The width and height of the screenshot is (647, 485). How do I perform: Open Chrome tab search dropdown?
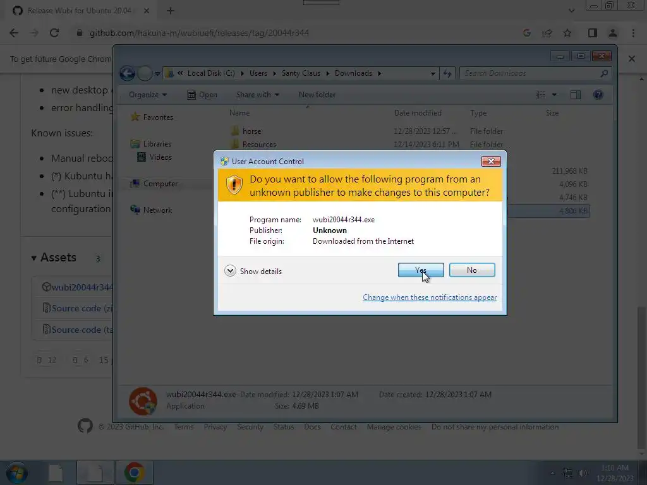(x=571, y=11)
